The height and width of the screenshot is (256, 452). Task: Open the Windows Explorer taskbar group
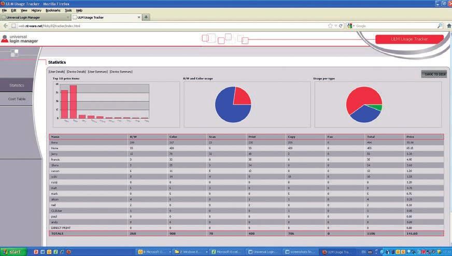click(x=190, y=252)
